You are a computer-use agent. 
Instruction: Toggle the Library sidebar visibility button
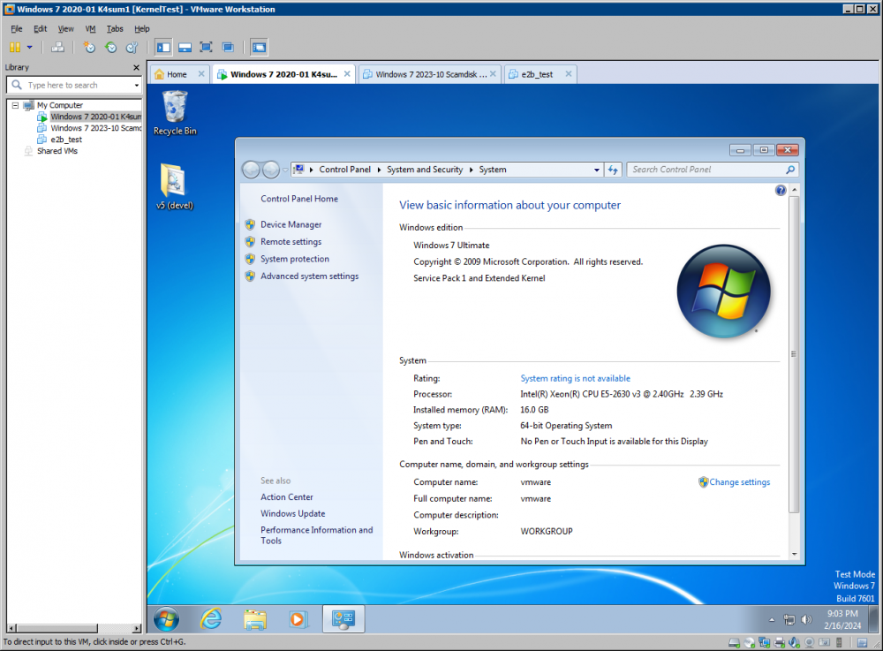coord(163,47)
